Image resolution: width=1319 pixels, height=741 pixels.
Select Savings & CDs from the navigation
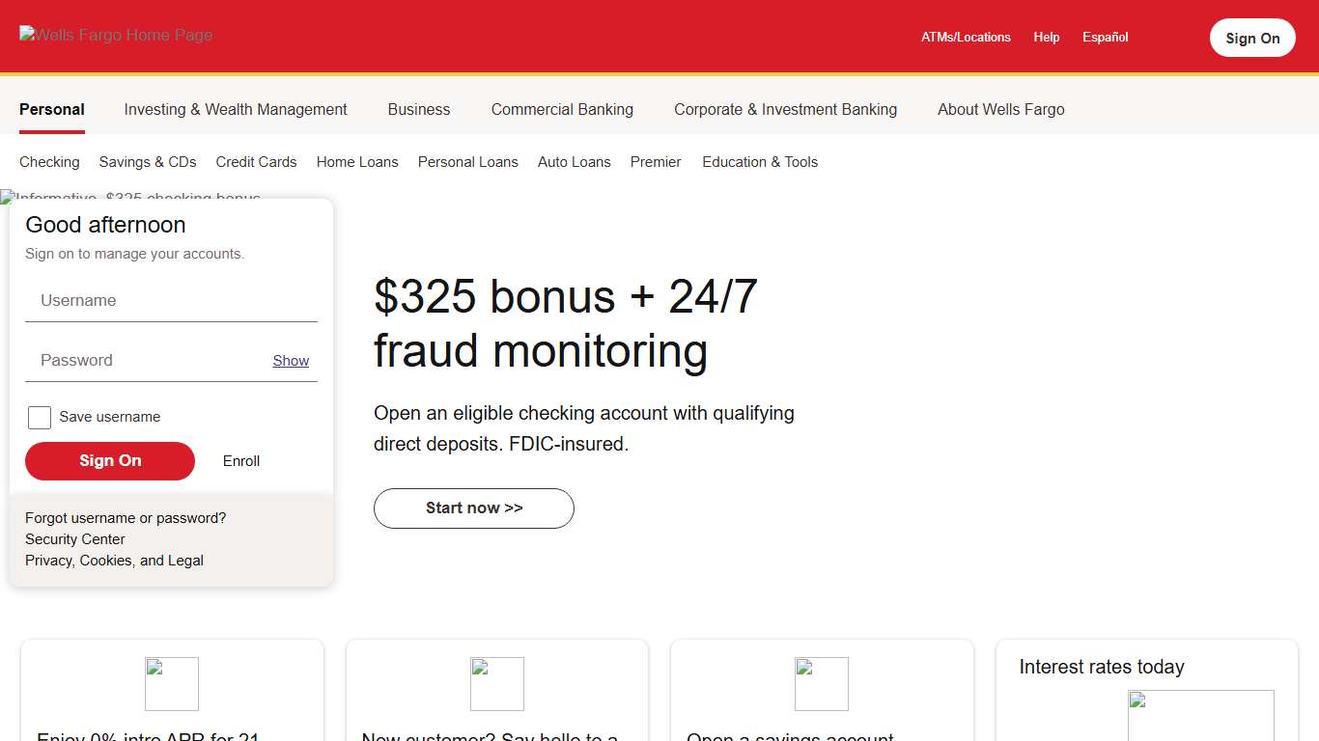click(x=147, y=162)
